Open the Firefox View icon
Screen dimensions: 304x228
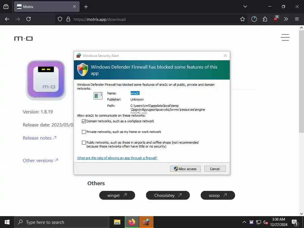click(6, 7)
